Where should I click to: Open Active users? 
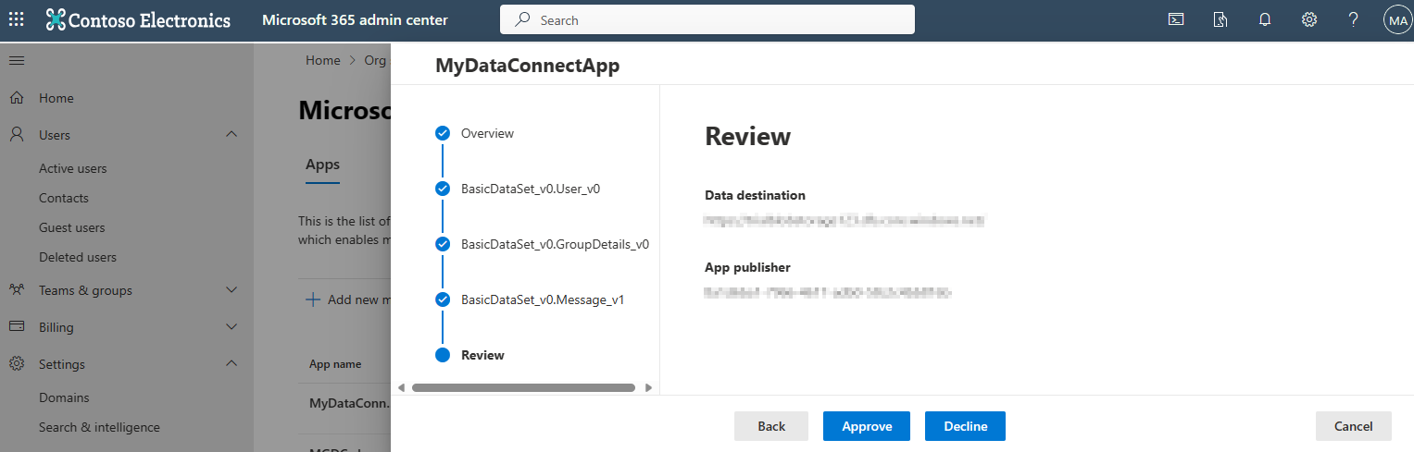[73, 168]
